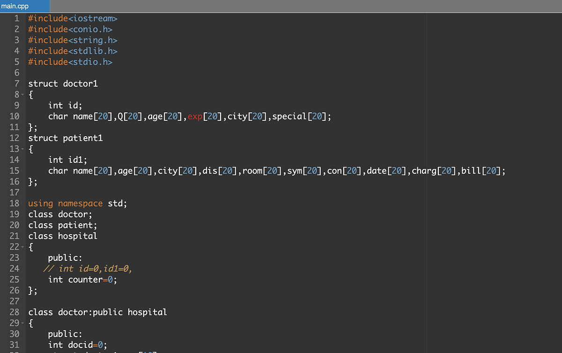Place cursor in the #include<iostream> line
This screenshot has height=353, width=562.
73,18
